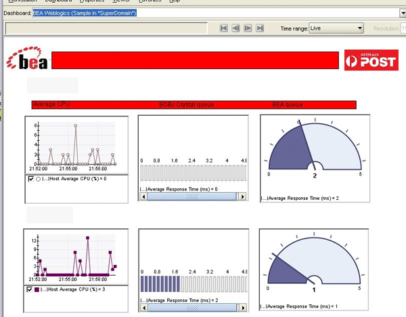
Task: Toggle the Host Average CPU = 0 checkbox
Action: (x=31, y=179)
